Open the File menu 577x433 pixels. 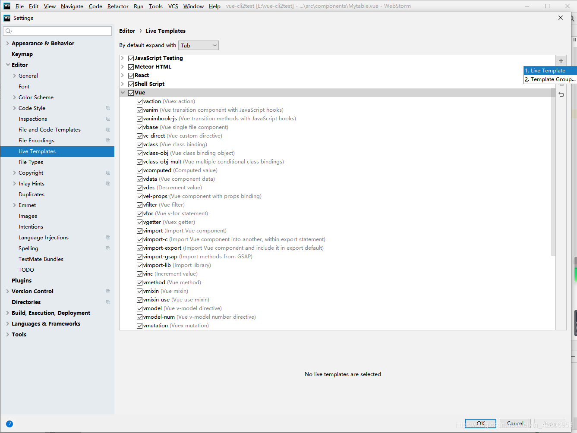[19, 6]
